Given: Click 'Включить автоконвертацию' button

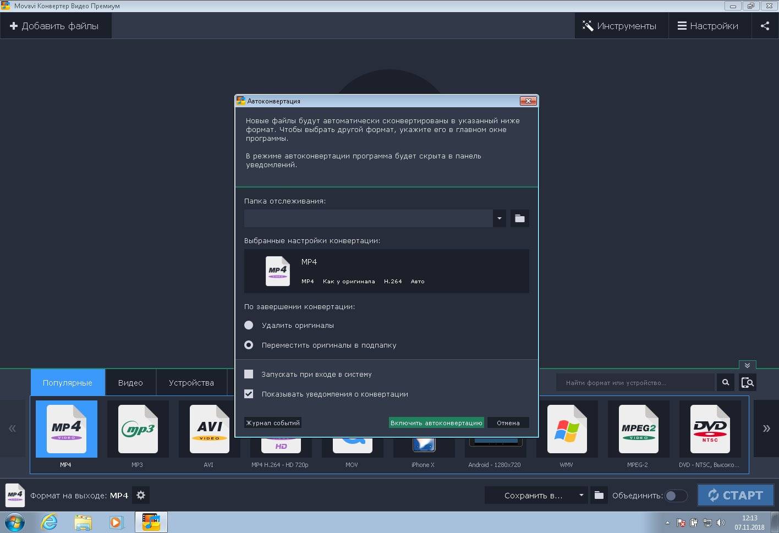Looking at the screenshot, I should (x=436, y=423).
